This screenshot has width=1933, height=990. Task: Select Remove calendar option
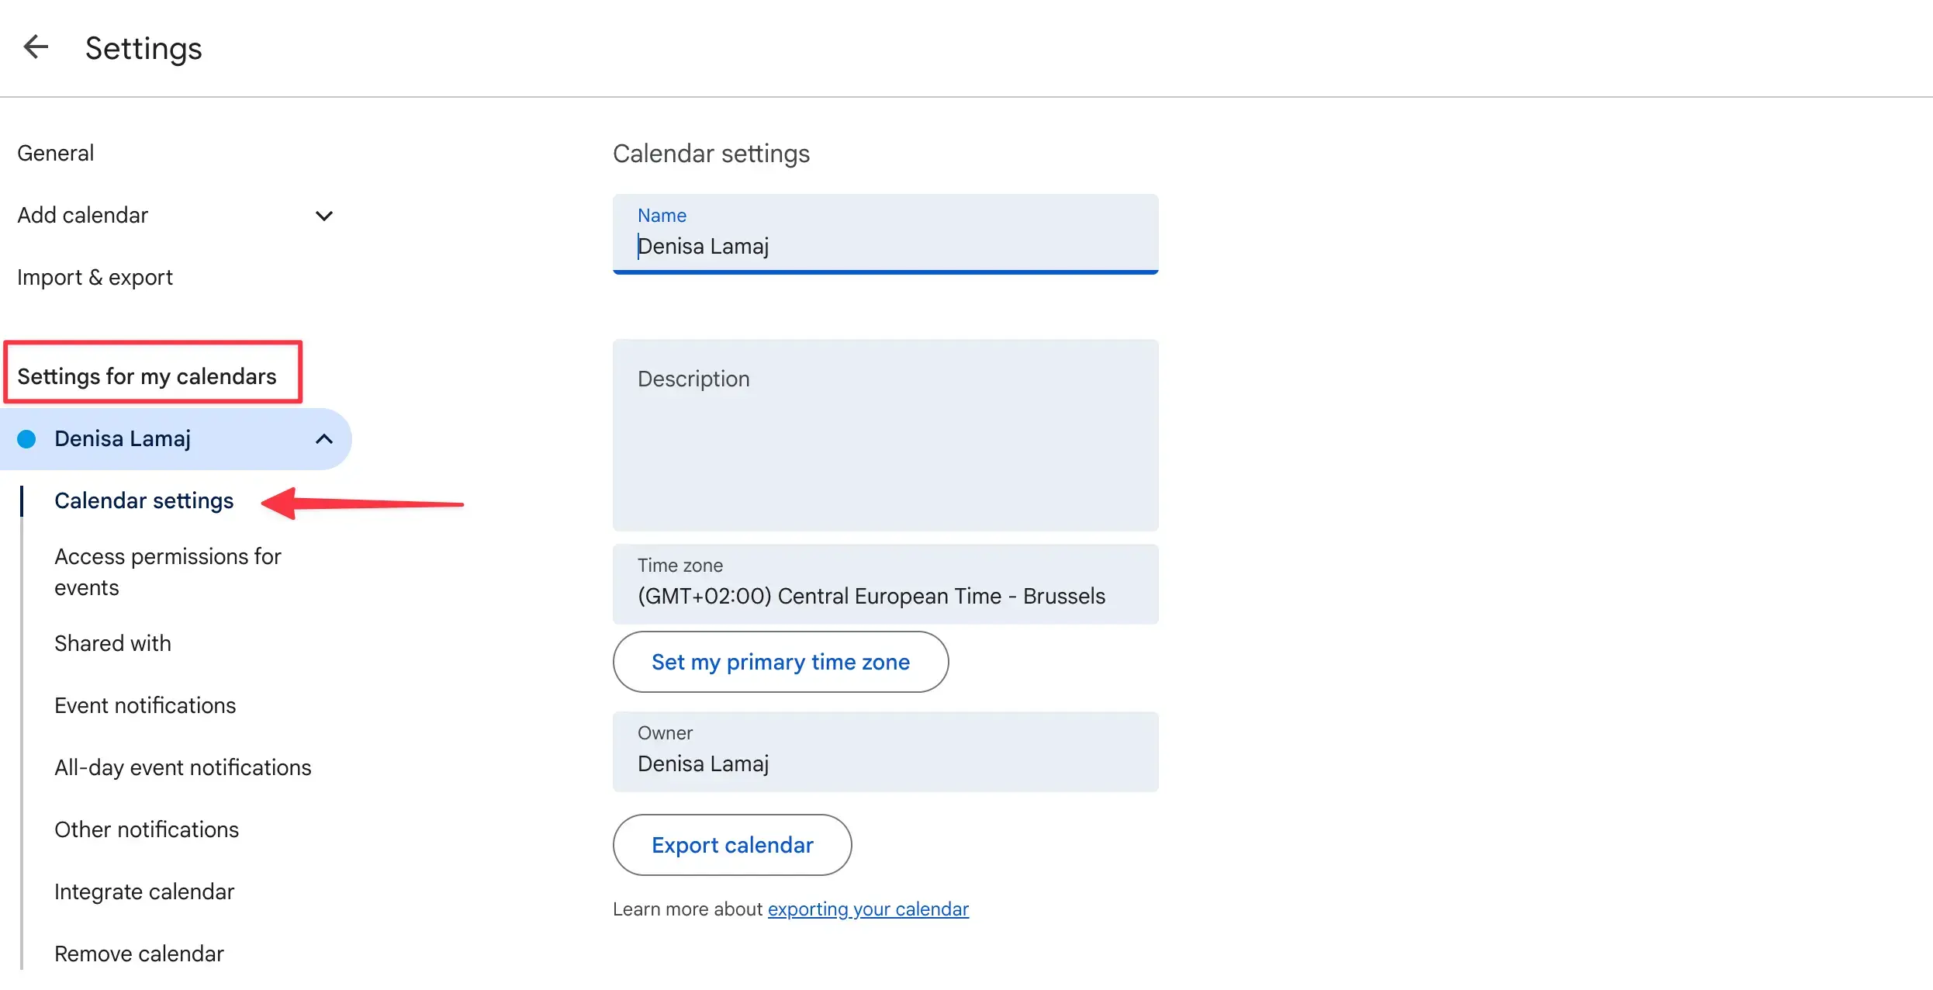click(x=139, y=954)
